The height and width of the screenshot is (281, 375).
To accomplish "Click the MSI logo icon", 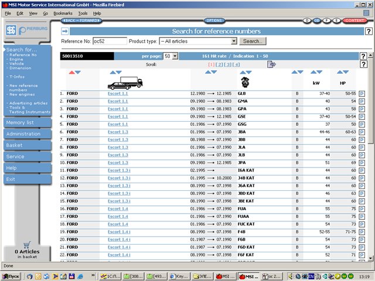I will point(11,30).
